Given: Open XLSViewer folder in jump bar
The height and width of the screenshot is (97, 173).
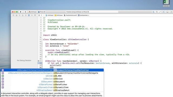Looking at the screenshot, I should 59,15.
